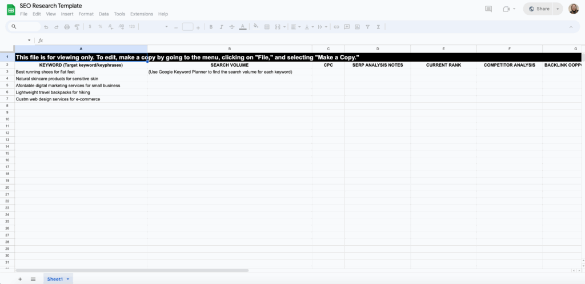This screenshot has height=284, width=585.
Task: Click the search menus magnifier icon
Action: (14, 27)
